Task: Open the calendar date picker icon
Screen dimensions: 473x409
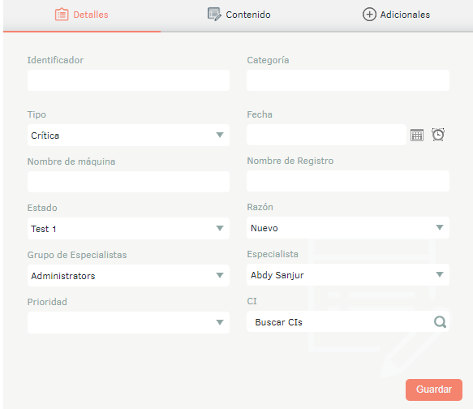Action: point(417,136)
